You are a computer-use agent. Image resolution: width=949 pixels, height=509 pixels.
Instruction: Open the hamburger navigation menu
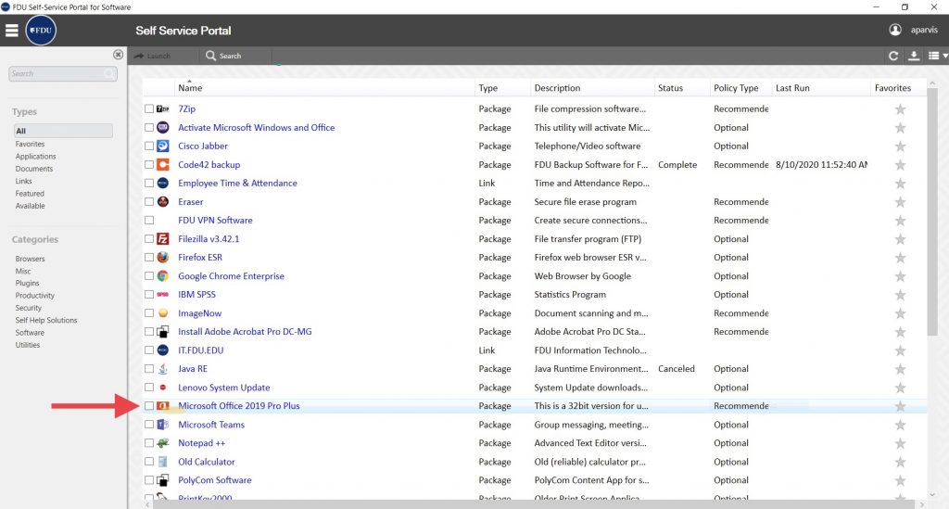click(x=11, y=31)
